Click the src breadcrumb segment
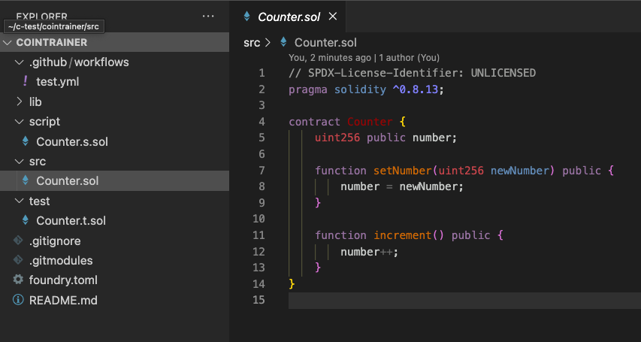This screenshot has height=342, width=641. pyautogui.click(x=252, y=43)
